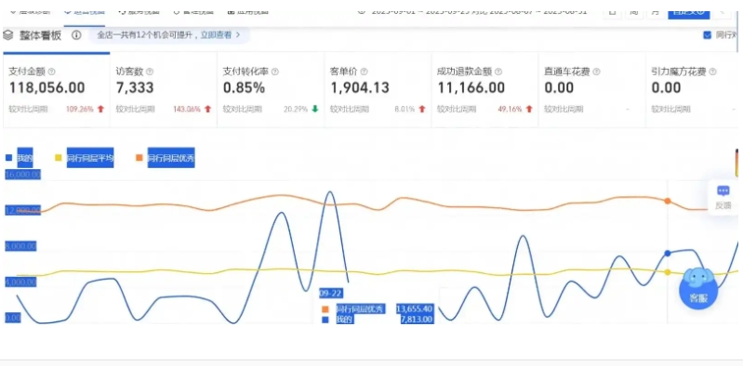Toggle the 我的 legend series

[x=20, y=158]
